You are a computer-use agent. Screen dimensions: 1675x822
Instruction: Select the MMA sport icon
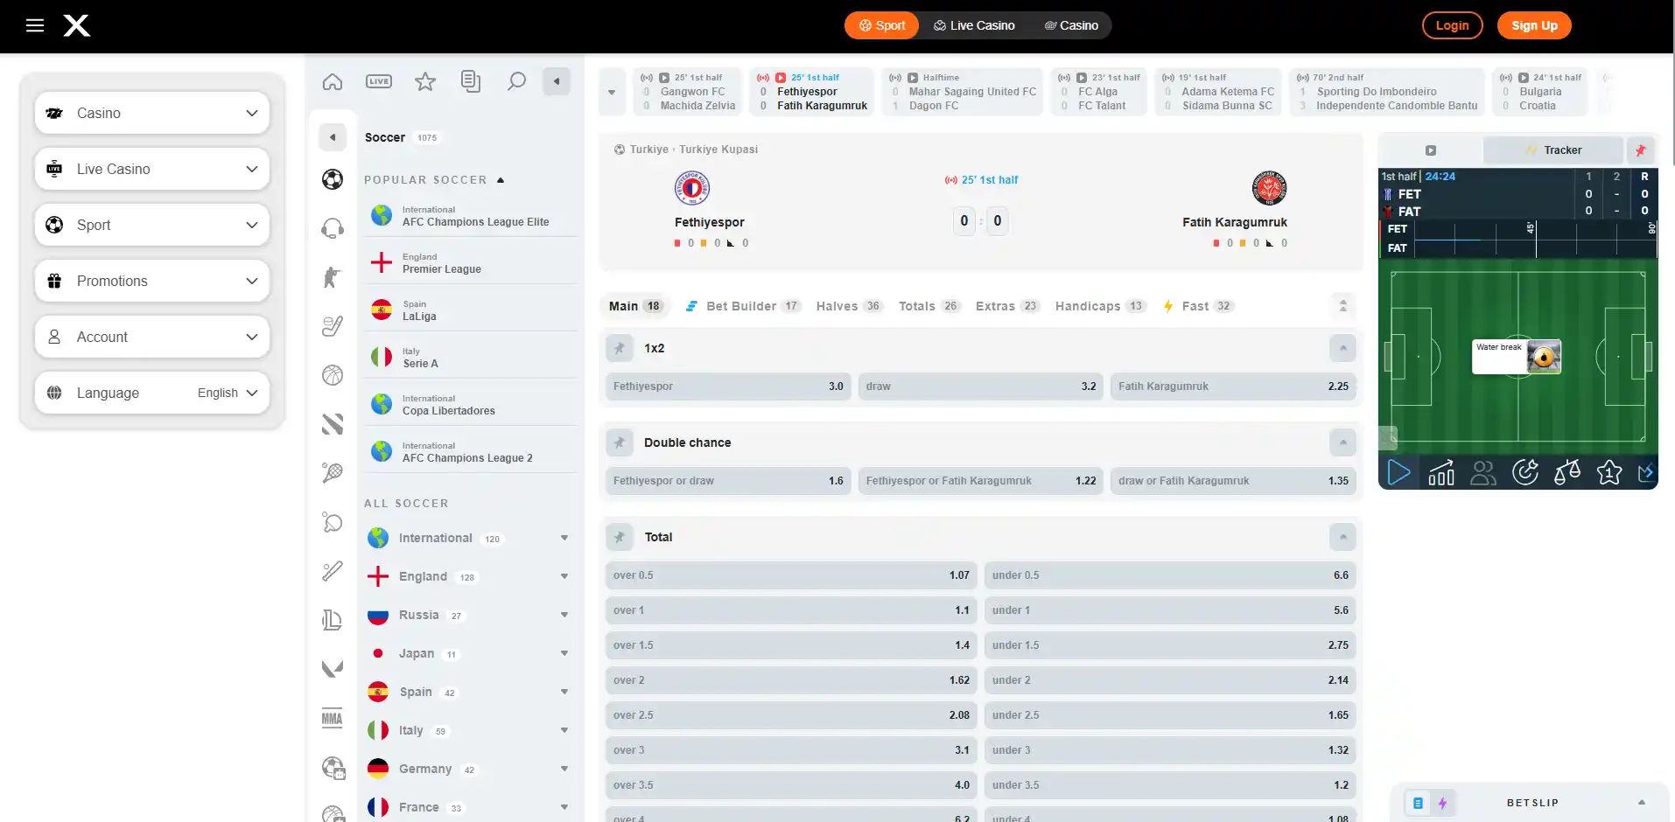click(332, 719)
